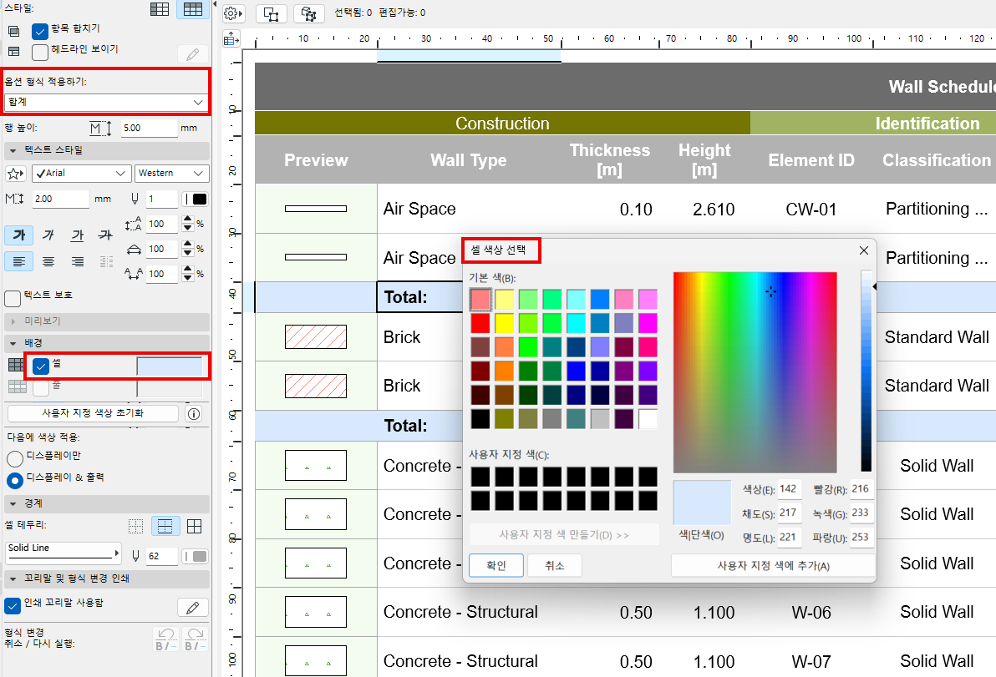Uncheck the 항목 합치기 checkbox
The height and width of the screenshot is (677, 996).
point(40,32)
